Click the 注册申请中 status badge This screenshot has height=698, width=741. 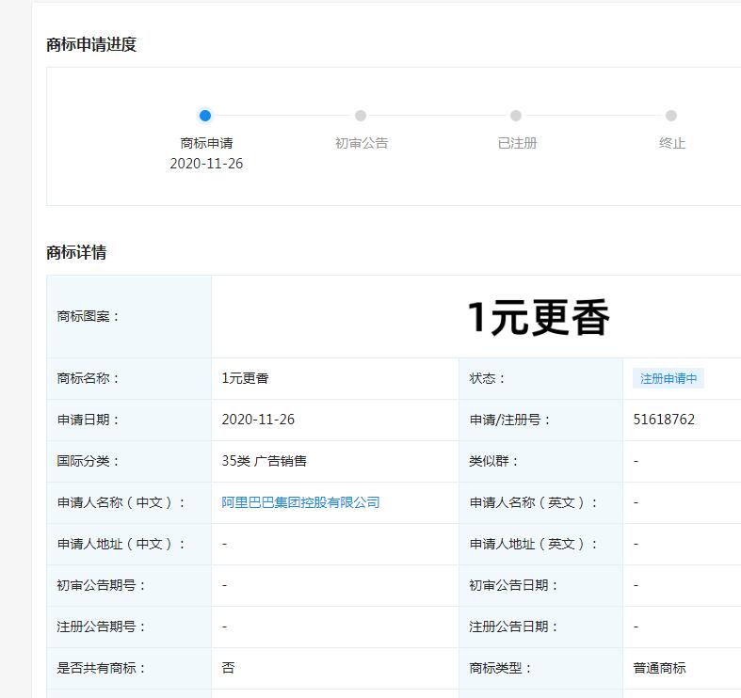point(669,378)
